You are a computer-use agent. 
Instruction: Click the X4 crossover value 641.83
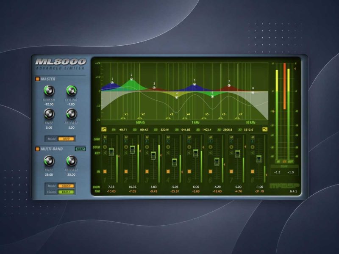pos(186,130)
